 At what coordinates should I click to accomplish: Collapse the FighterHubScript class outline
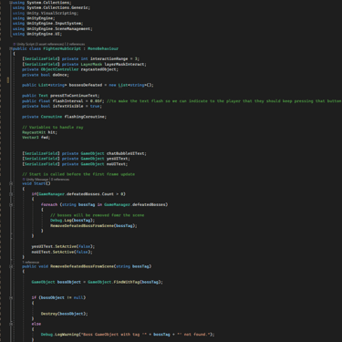[x=11, y=48]
